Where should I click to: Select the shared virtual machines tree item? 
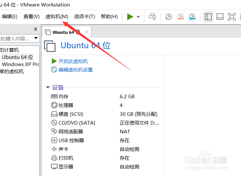point(12,72)
